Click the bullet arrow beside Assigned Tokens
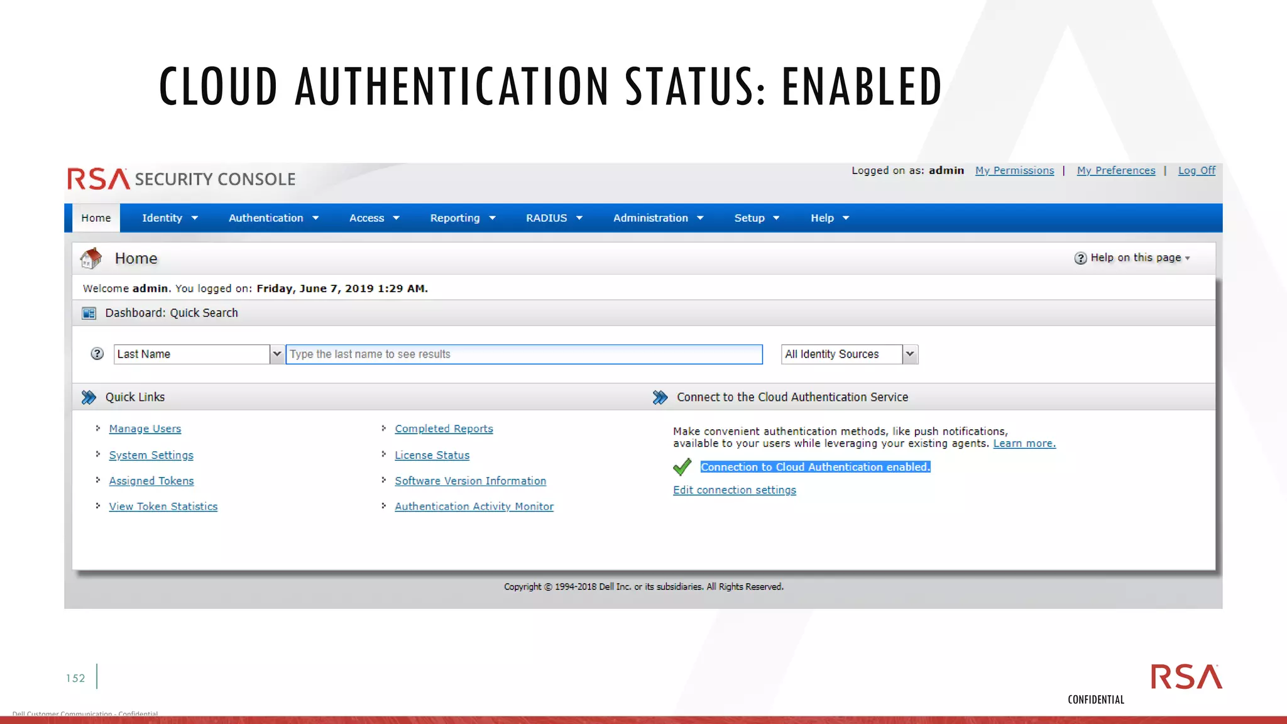The height and width of the screenshot is (724, 1287). 98,480
